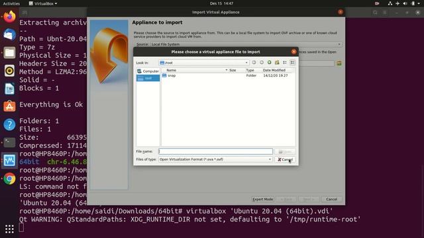The height and width of the screenshot is (238, 424).
Task: Click the Next button in import wizard
Action: [309, 199]
